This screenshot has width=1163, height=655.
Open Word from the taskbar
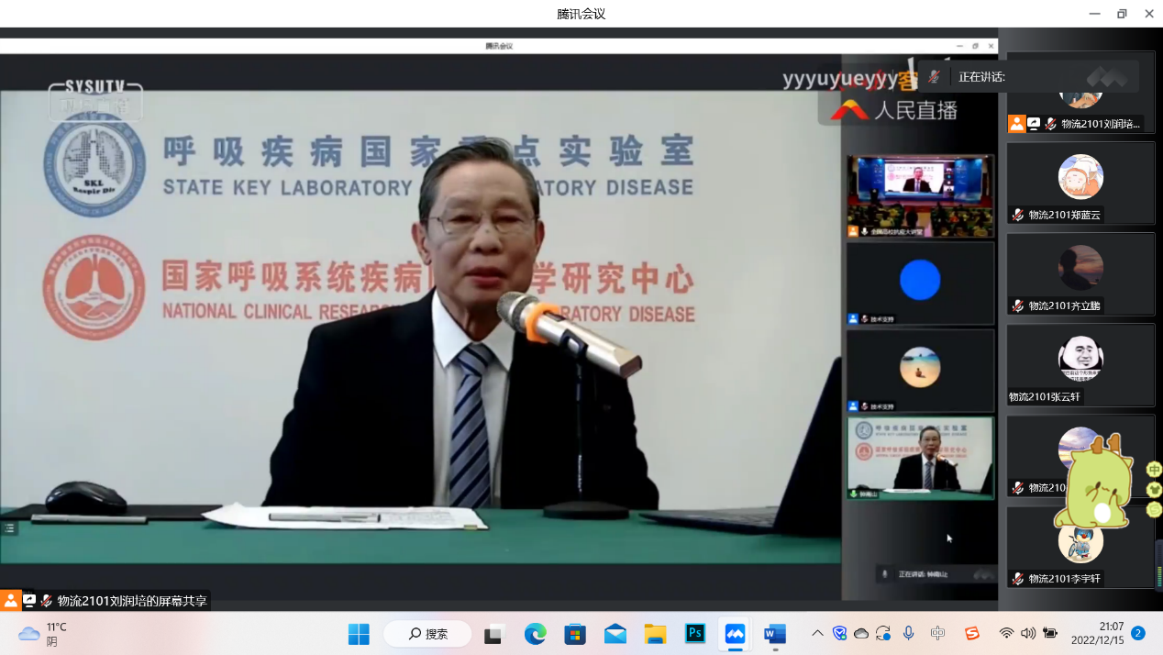(775, 634)
